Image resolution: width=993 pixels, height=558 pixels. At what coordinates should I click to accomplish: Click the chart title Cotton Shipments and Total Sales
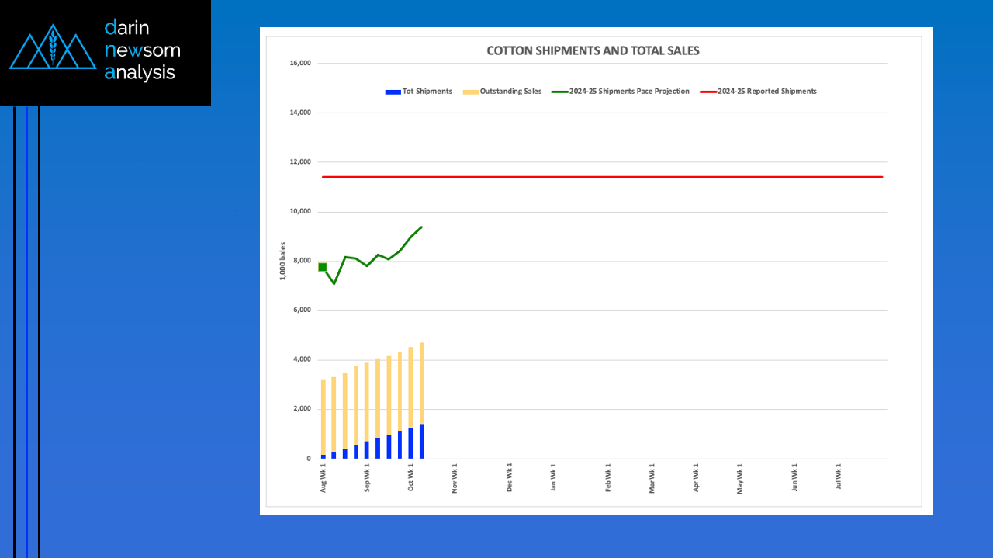tap(593, 50)
